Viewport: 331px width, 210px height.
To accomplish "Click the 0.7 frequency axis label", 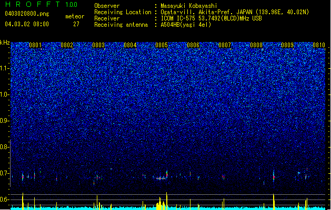I will [5, 173].
